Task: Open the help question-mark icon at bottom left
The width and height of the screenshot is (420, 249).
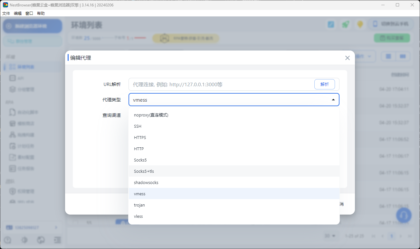Action: click(7, 240)
